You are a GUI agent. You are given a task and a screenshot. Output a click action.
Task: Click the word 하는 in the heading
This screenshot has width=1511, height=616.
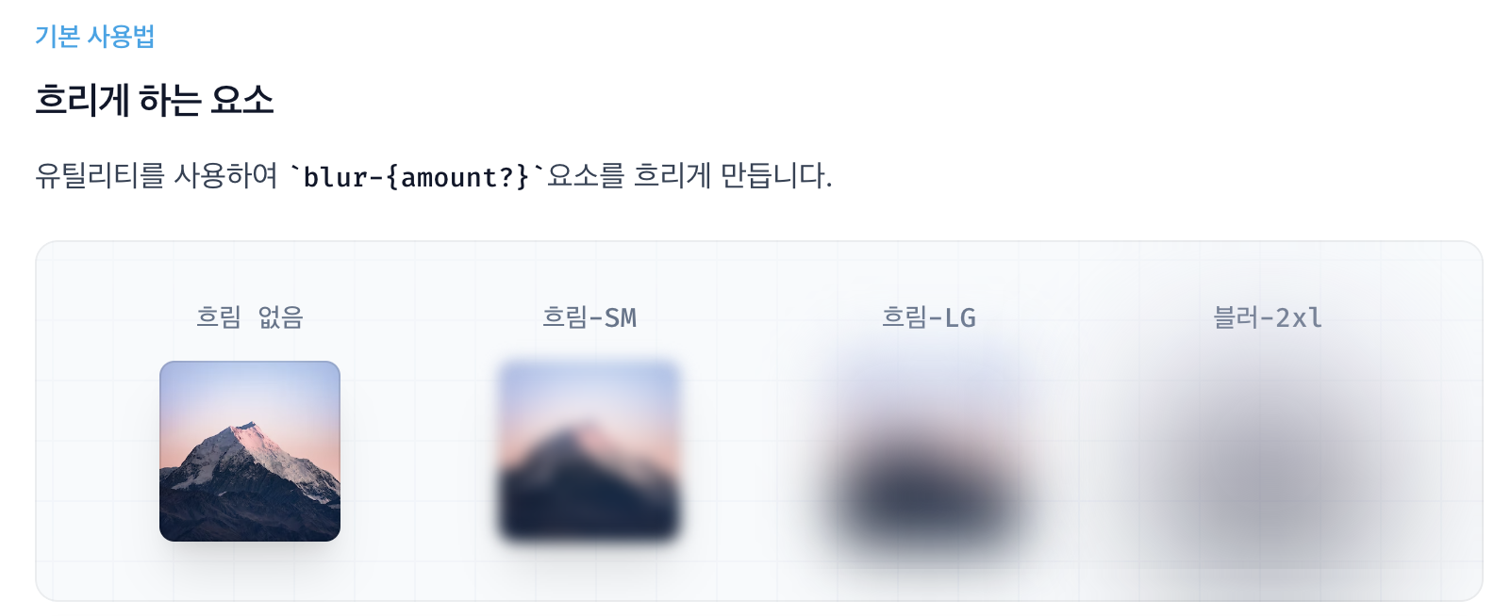point(170,100)
